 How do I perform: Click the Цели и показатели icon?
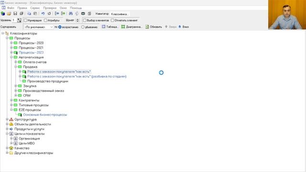pos(11,134)
